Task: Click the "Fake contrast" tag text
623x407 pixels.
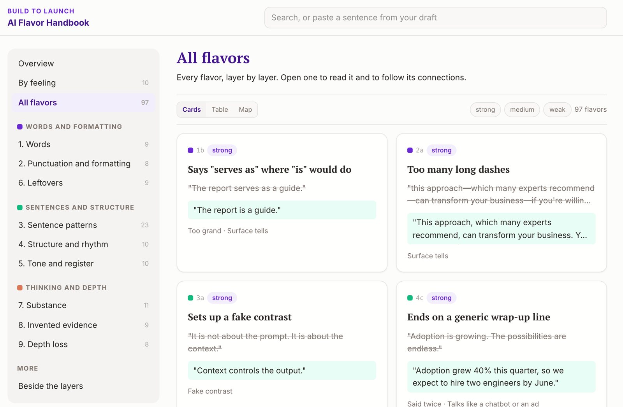Action: pyautogui.click(x=210, y=391)
